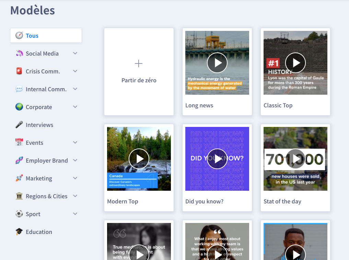Viewport: 349px width, 260px height.
Task: Click the graduation cap icon for Education
Action: tap(19, 232)
